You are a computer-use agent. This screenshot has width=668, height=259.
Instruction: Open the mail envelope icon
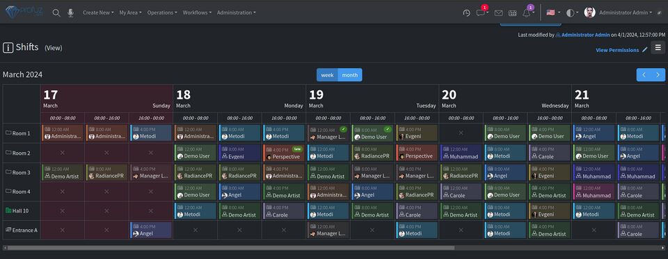coord(498,12)
